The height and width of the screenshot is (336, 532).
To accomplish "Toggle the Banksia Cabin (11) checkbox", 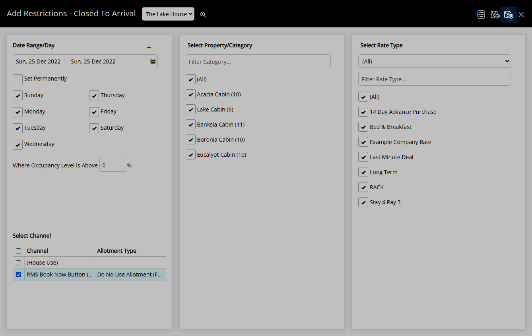I will (x=190, y=125).
